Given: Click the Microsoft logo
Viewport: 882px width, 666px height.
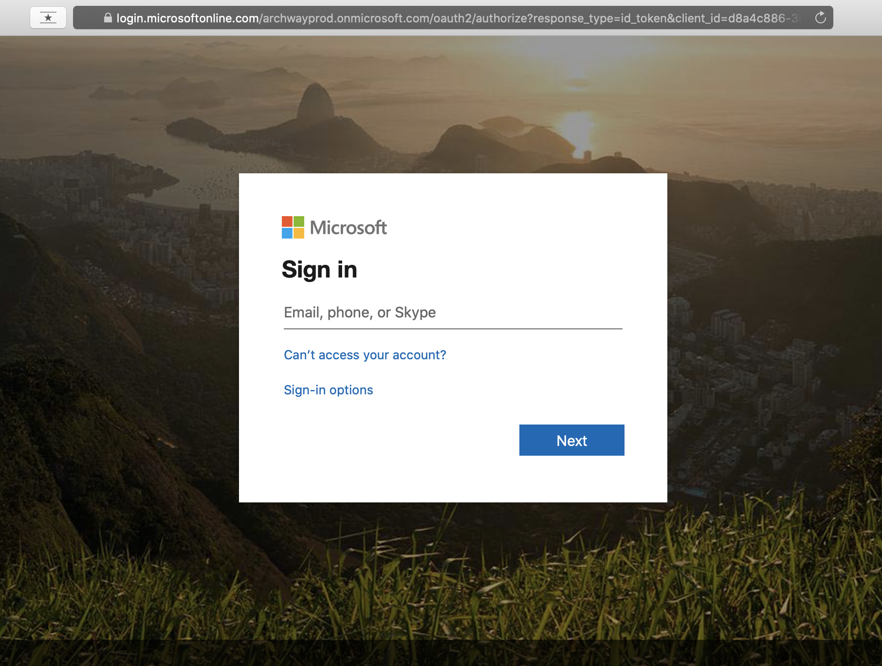Looking at the screenshot, I should 334,227.
